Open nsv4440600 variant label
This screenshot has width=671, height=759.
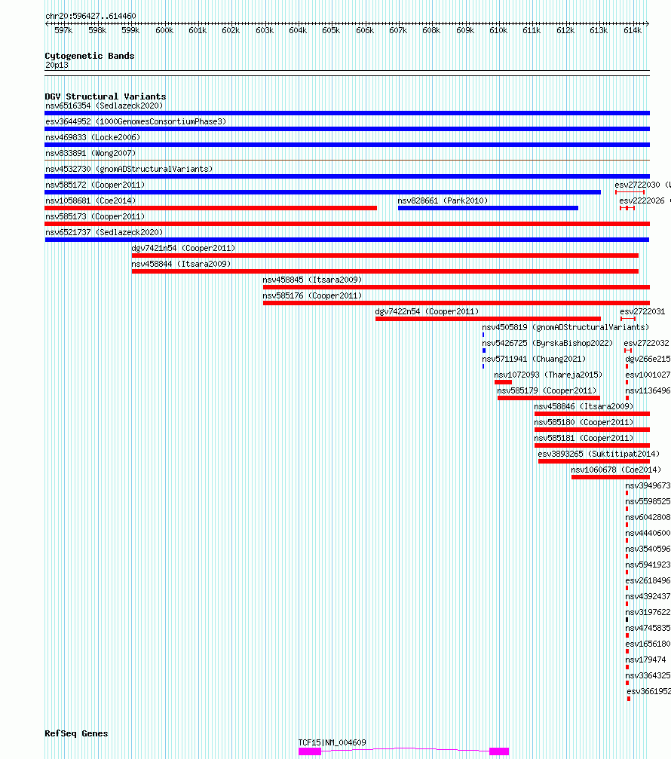[648, 533]
